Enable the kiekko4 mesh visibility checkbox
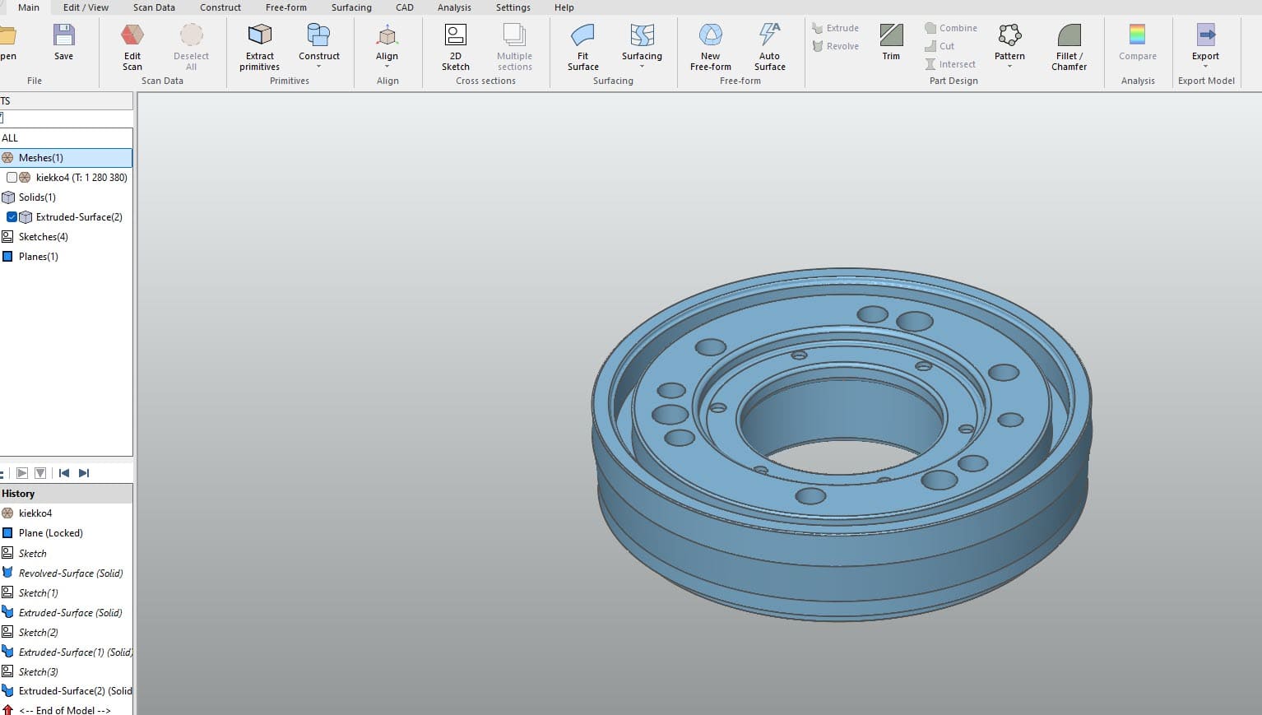Image resolution: width=1262 pixels, height=715 pixels. click(x=12, y=178)
